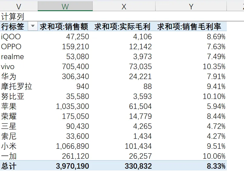This screenshot has height=172, width=244.
Task: Click 一加 gross profit 26,257
Action: click(140, 156)
